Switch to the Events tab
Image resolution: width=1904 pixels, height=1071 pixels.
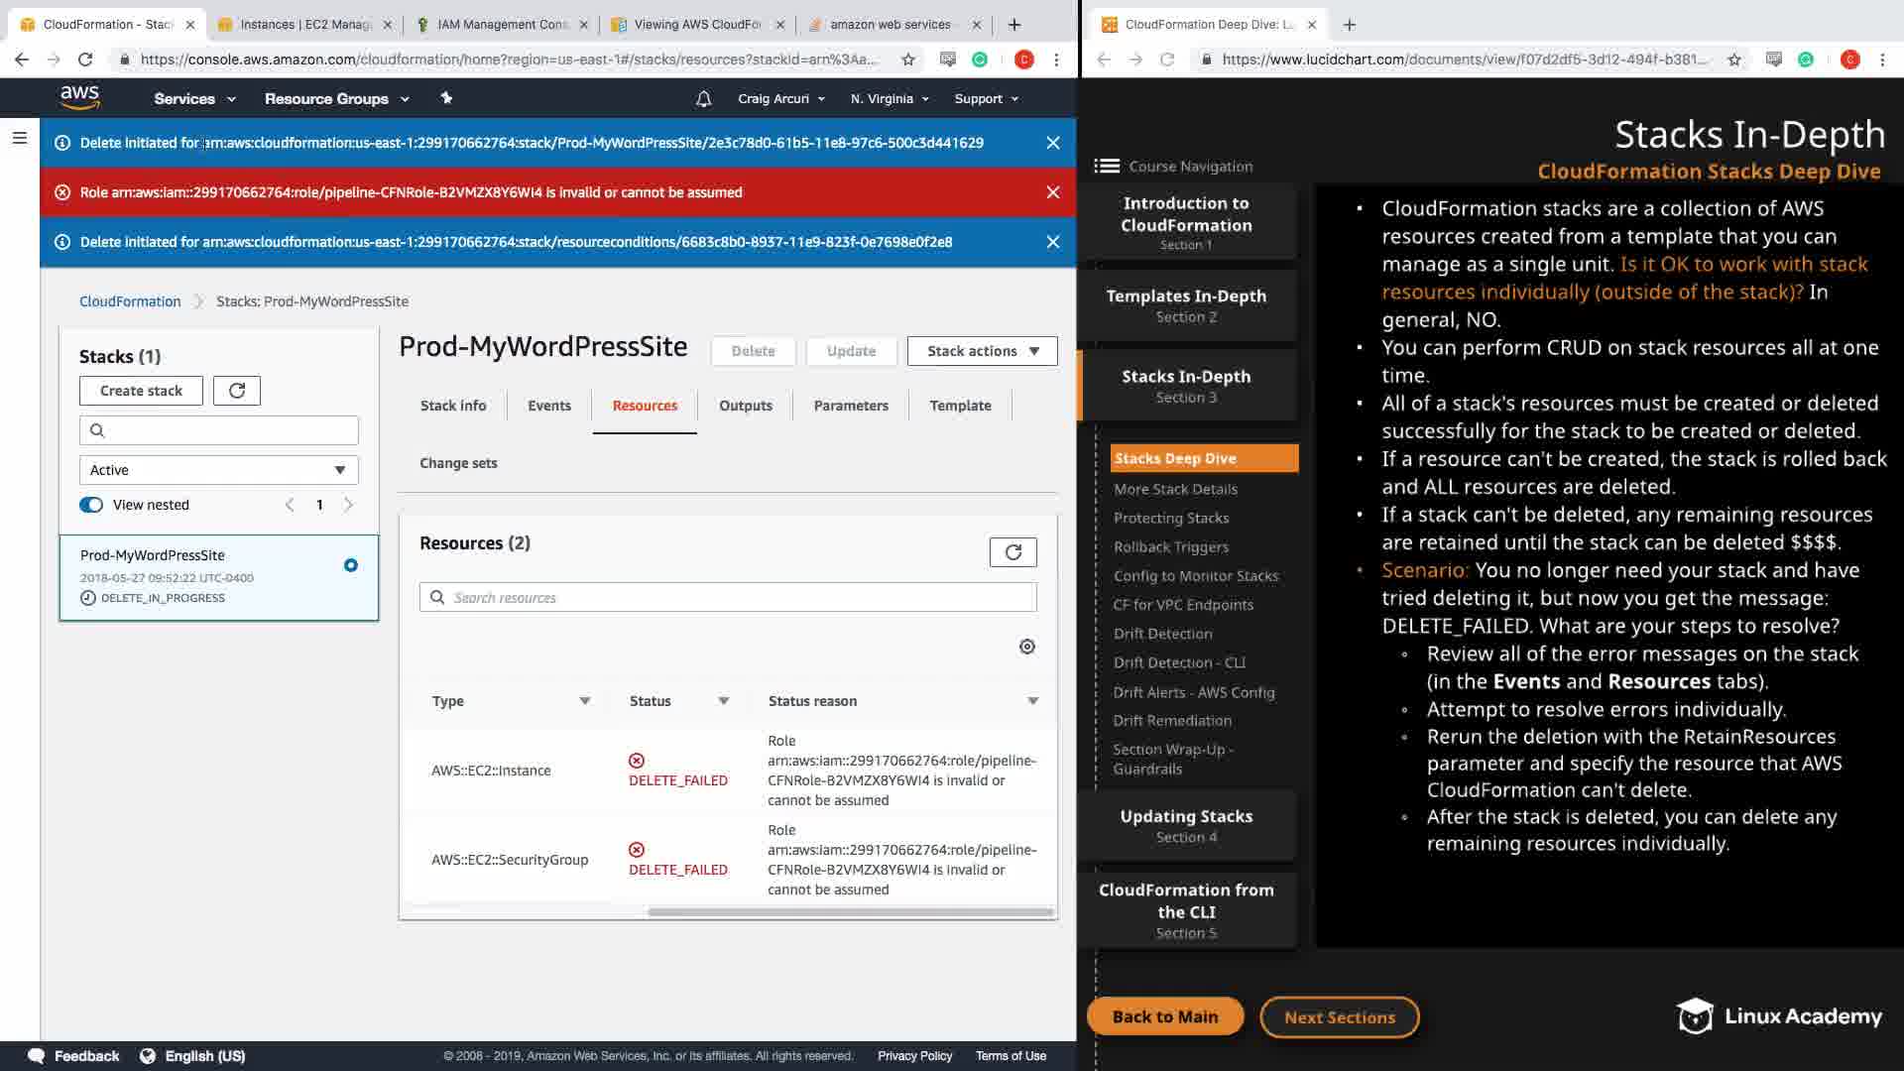[x=548, y=406]
